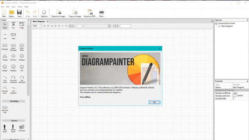Click Export as Image icon
Screen dimensions: 249x140
point(59,13)
